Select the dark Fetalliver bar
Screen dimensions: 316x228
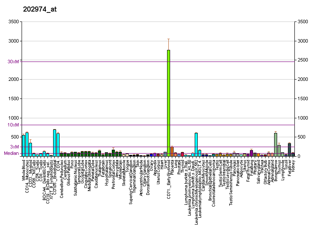[289, 150]
